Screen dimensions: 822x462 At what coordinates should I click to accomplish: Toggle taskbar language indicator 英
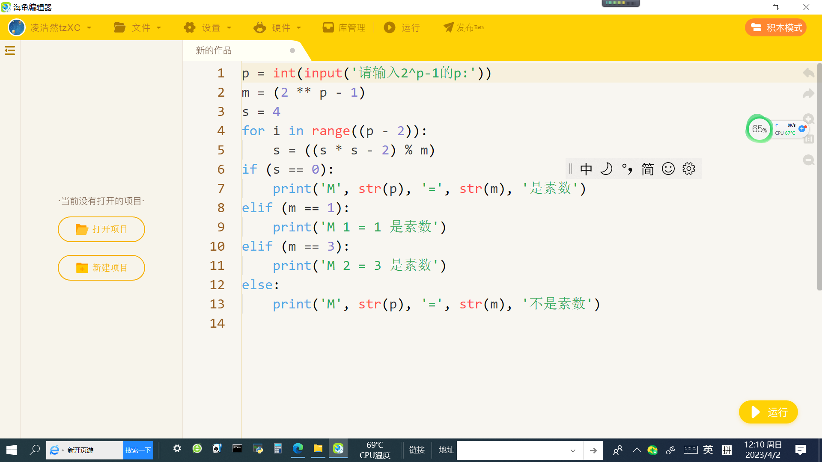(708, 450)
